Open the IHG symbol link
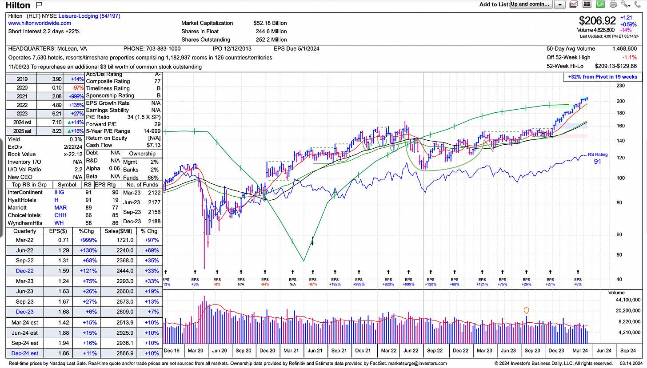Viewport: 647px width, 368px height. pyautogui.click(x=60, y=192)
